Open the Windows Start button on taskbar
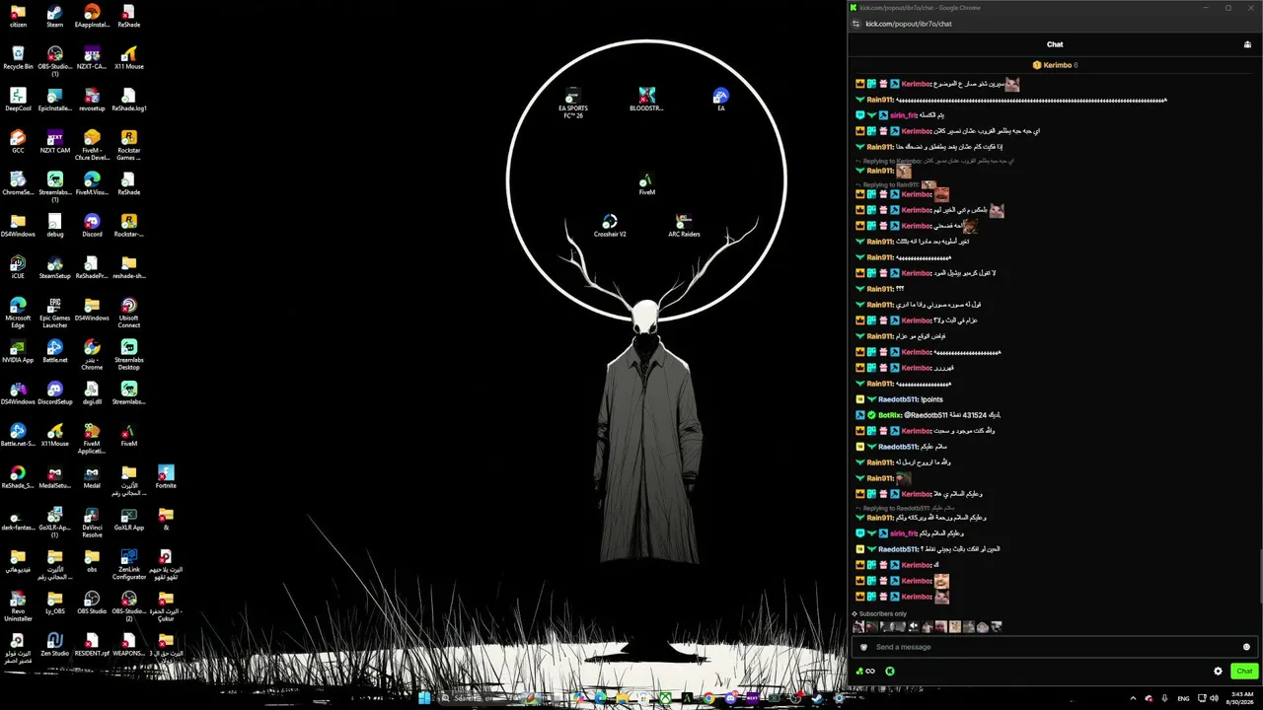Viewport: 1263px width, 710px height. coord(424,698)
